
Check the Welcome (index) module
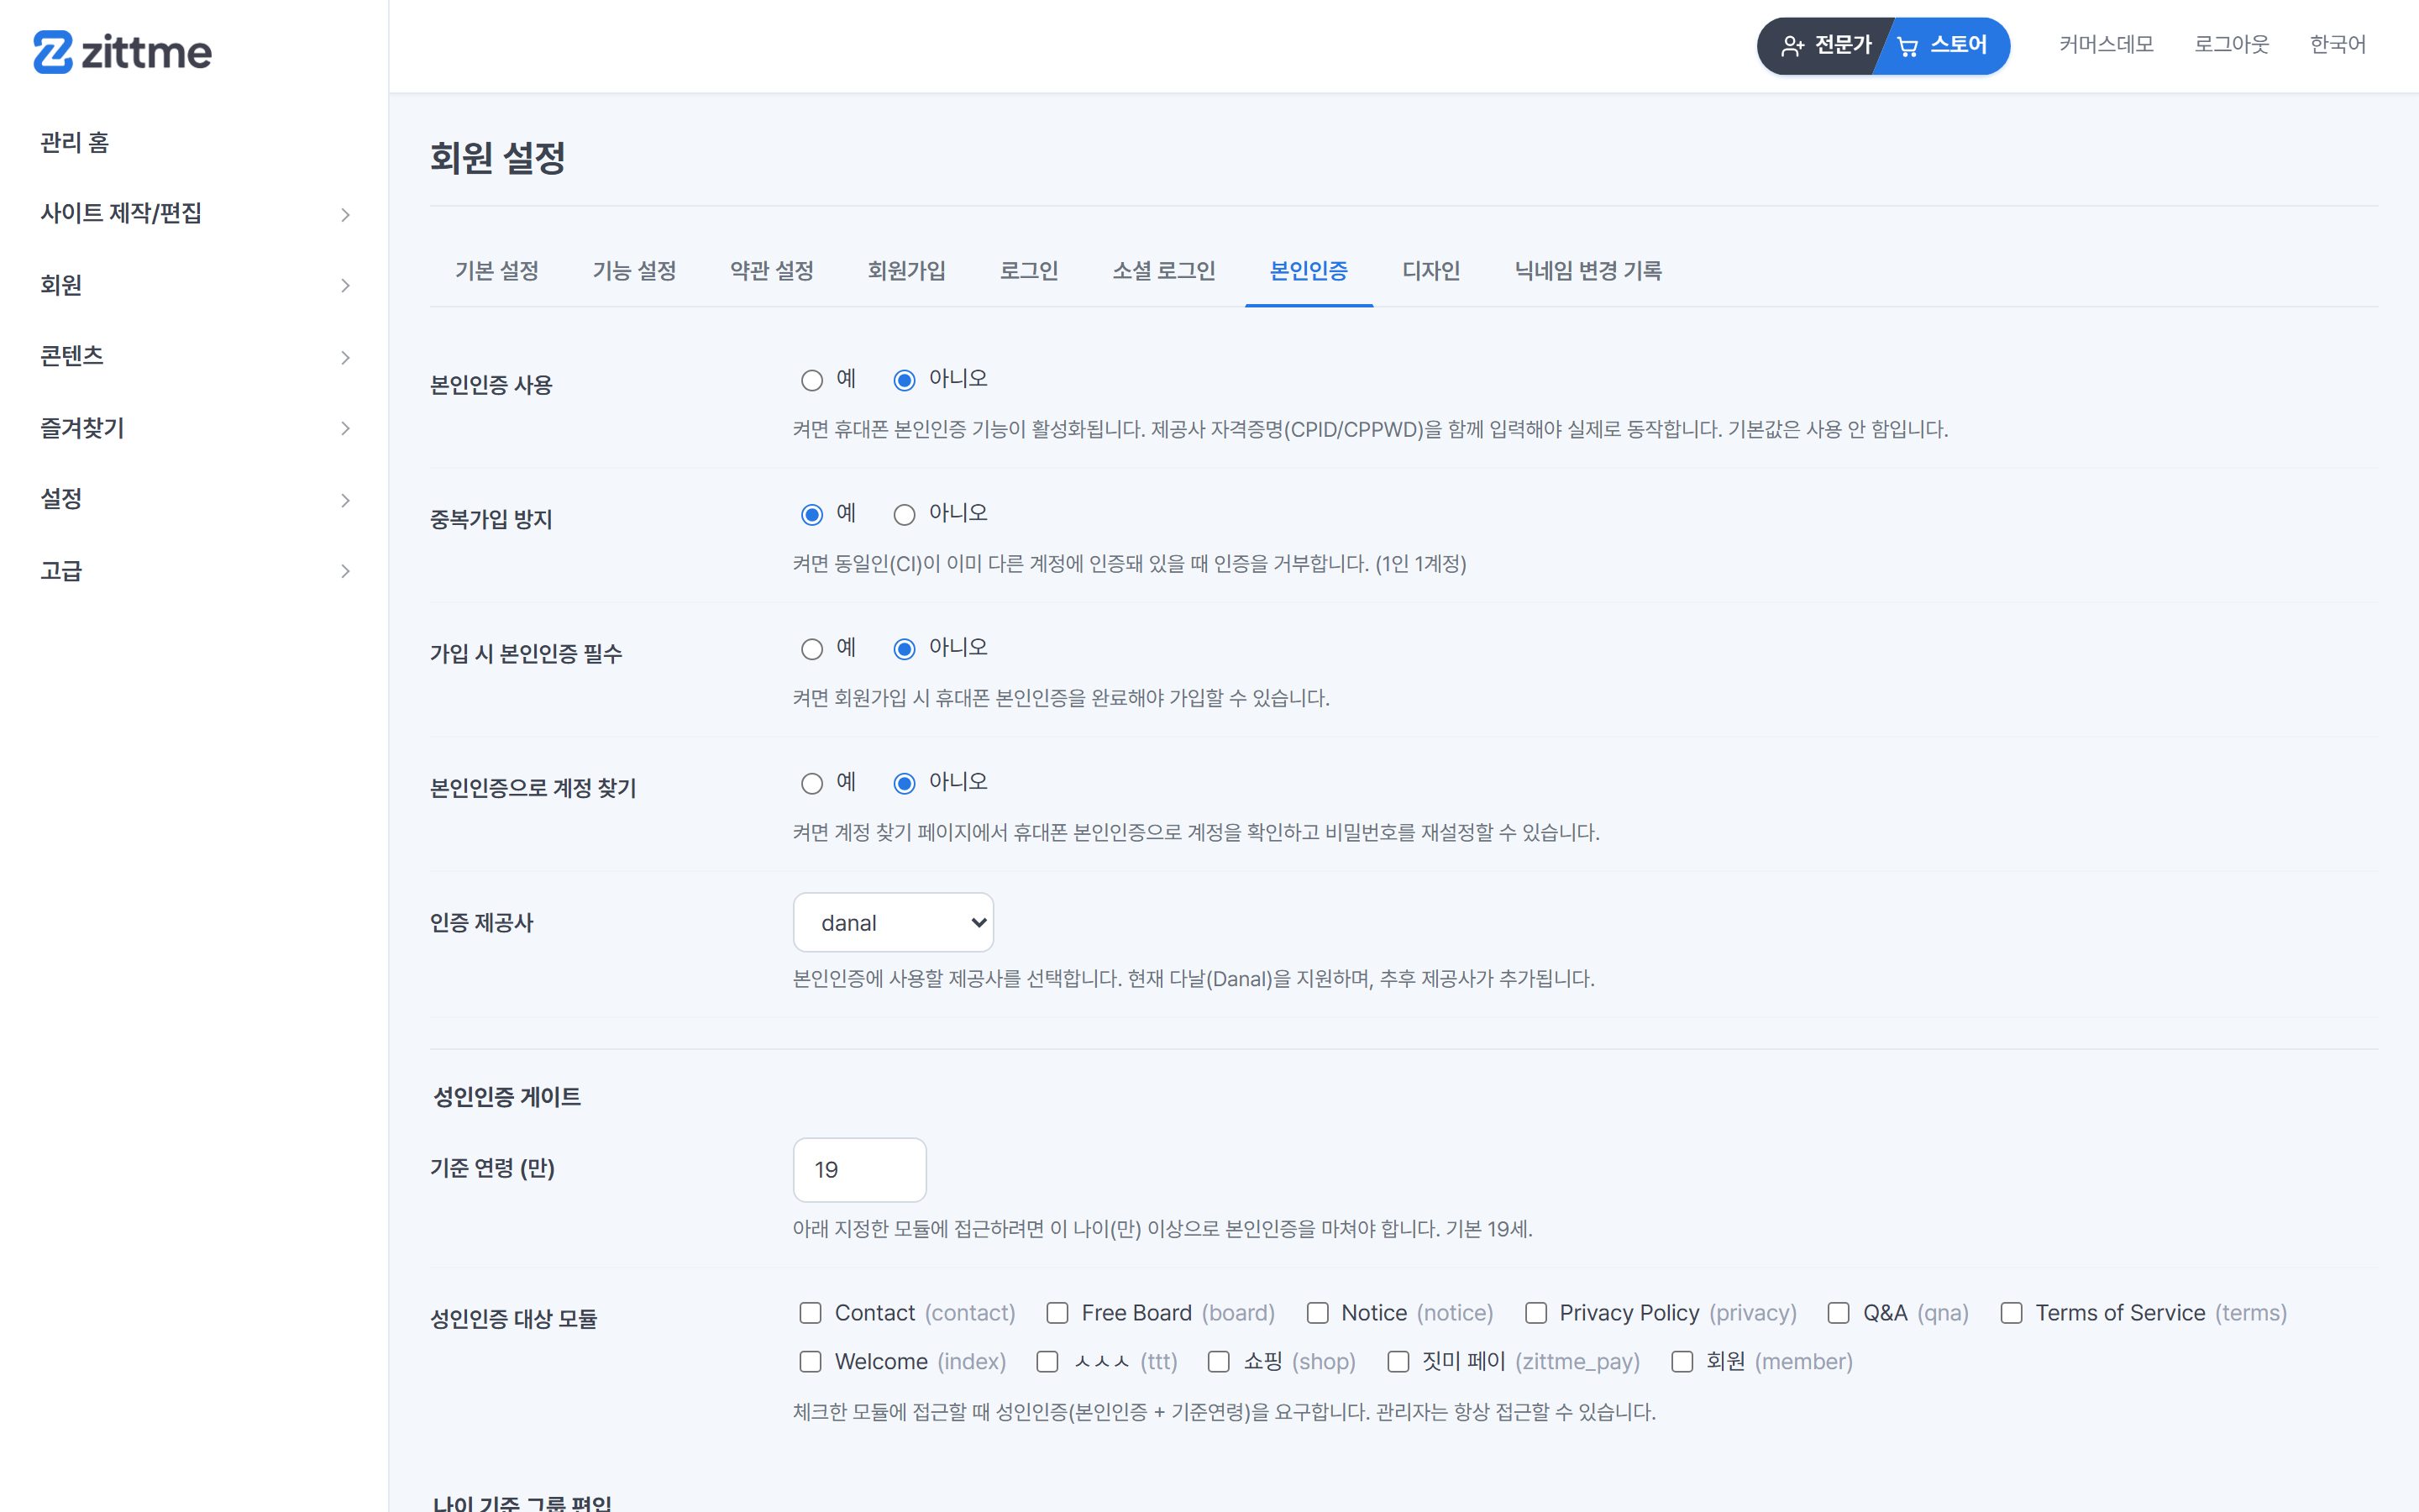coord(811,1362)
